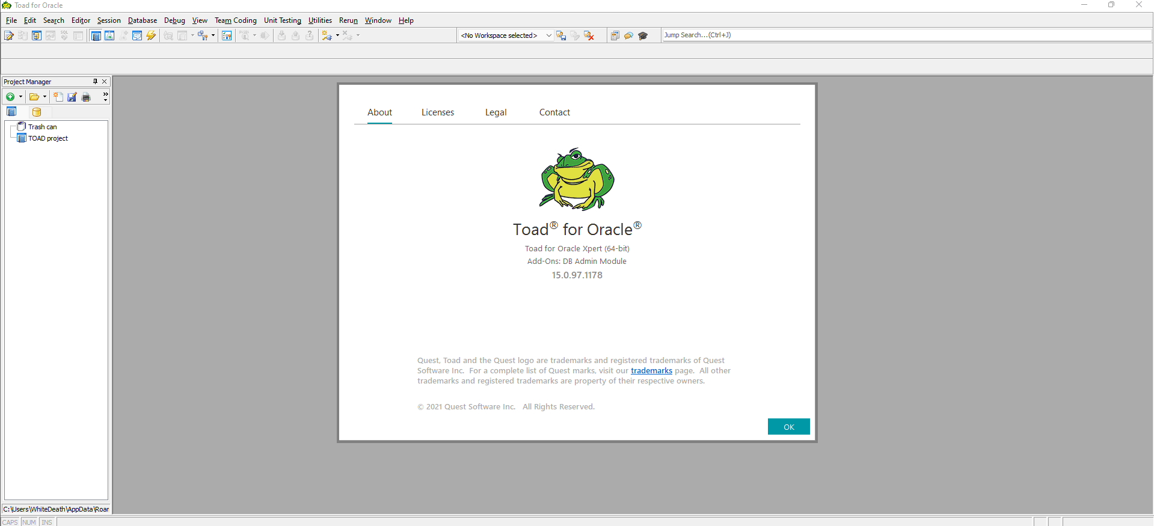Screen dimensions: 1154x526
Task: Click the new project document icon in Project Manager
Action: click(58, 97)
